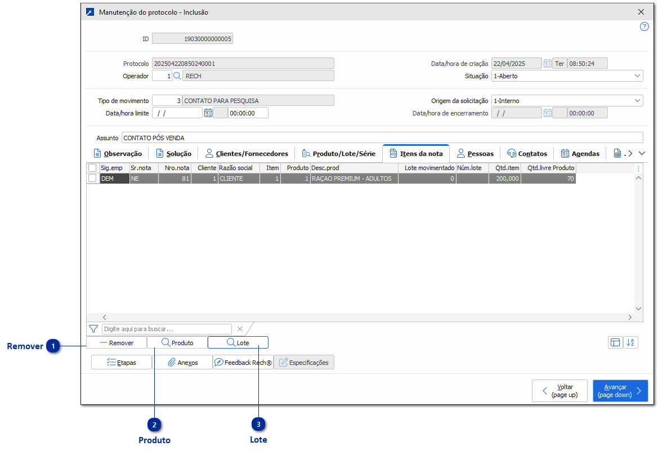Select RAÇAO PREMIUM - ADULTOS cell
Image resolution: width=667 pixels, height=455 pixels.
click(354, 179)
